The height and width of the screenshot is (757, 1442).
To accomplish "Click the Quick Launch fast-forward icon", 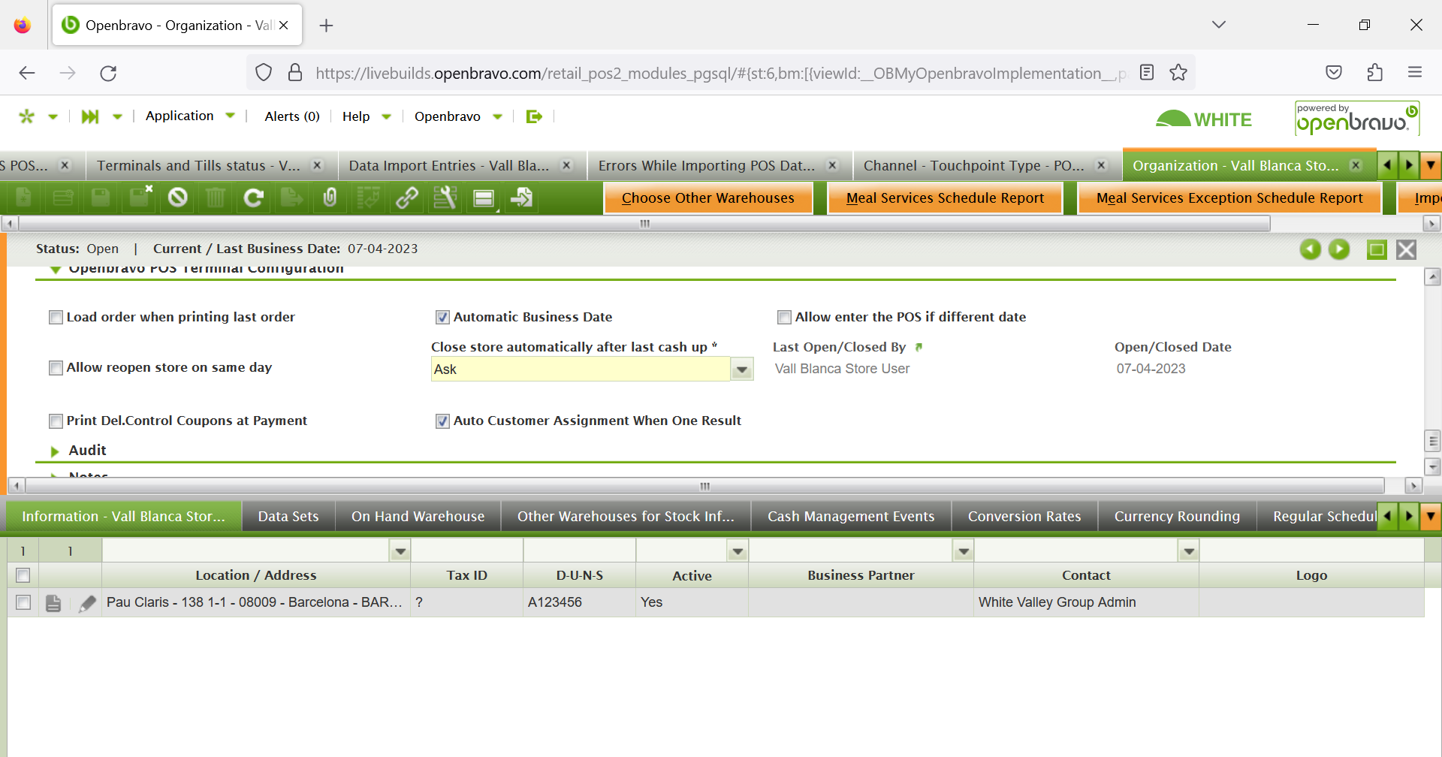I will tap(90, 116).
